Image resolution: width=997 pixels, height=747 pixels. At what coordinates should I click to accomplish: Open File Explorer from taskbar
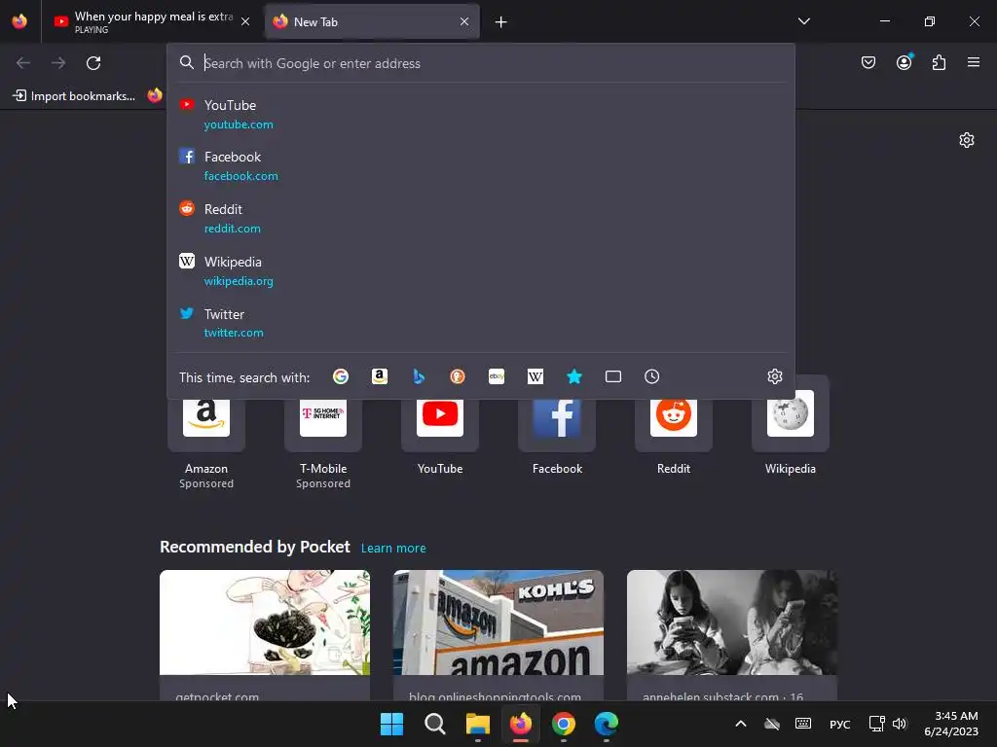tap(477, 724)
